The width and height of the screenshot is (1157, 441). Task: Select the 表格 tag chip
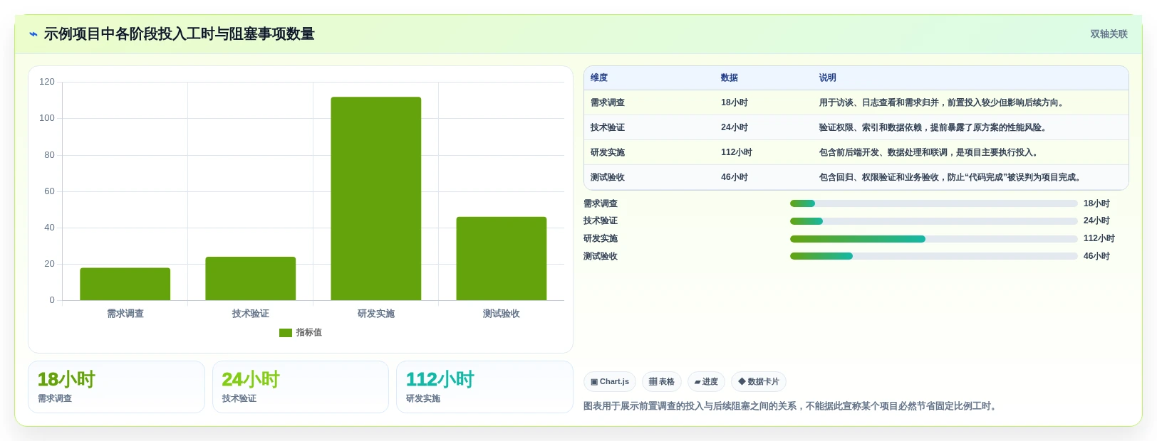(x=662, y=382)
